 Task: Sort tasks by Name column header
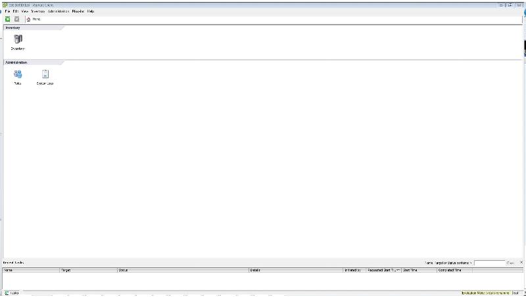point(31,270)
